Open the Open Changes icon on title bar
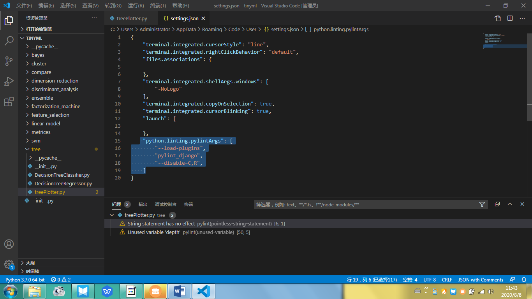 point(497,18)
